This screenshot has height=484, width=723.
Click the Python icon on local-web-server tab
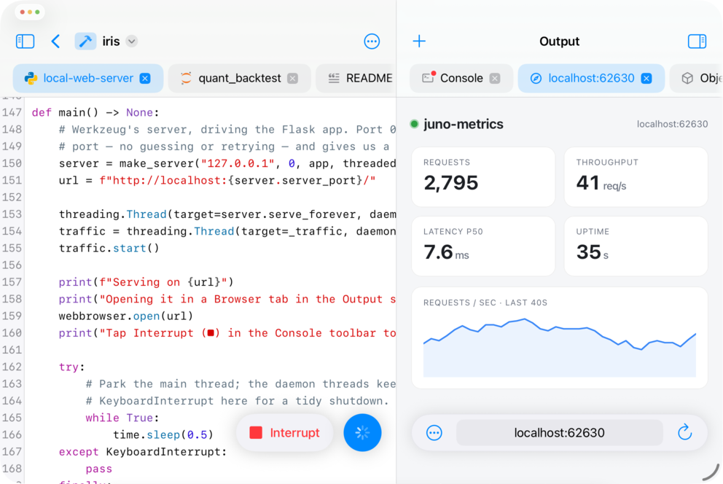[x=31, y=79]
